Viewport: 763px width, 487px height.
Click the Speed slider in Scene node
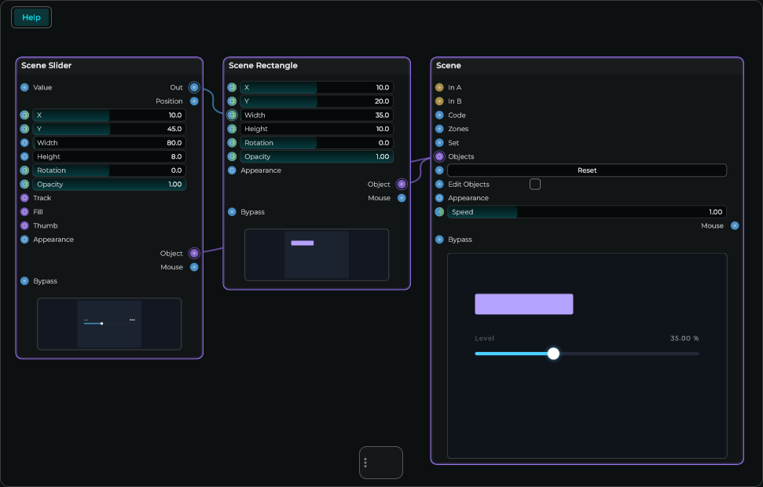[x=587, y=212]
